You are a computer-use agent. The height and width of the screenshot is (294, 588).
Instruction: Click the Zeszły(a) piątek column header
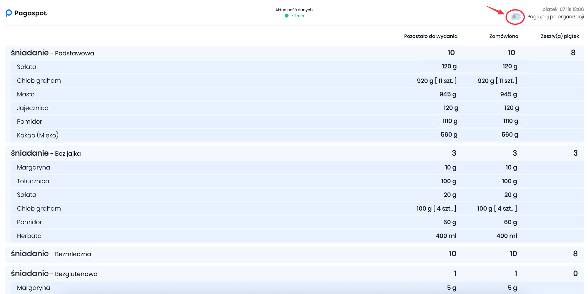pos(559,36)
